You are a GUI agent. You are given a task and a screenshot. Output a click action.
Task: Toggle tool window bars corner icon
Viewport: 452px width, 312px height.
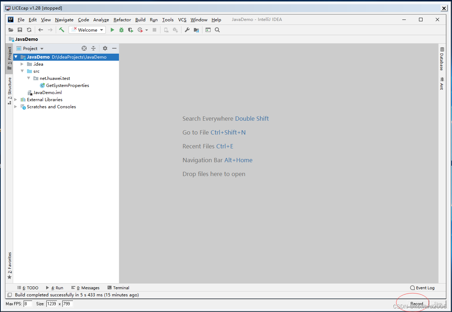tap(10, 295)
